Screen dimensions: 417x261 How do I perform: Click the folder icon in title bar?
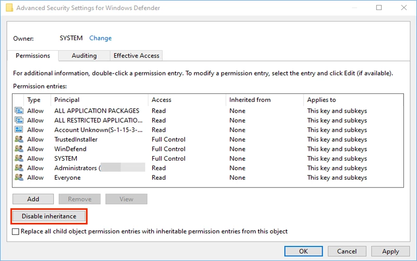[9, 8]
